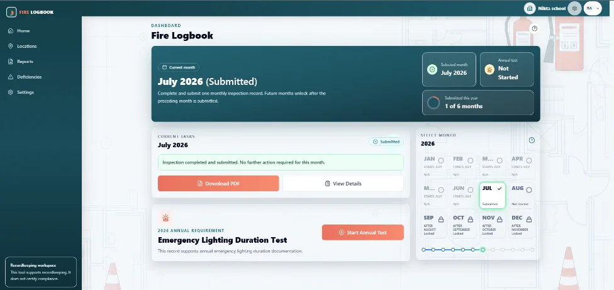Image resolution: width=614 pixels, height=290 pixels.
Task: Click the Fire Logbook flame logo
Action: [11, 12]
